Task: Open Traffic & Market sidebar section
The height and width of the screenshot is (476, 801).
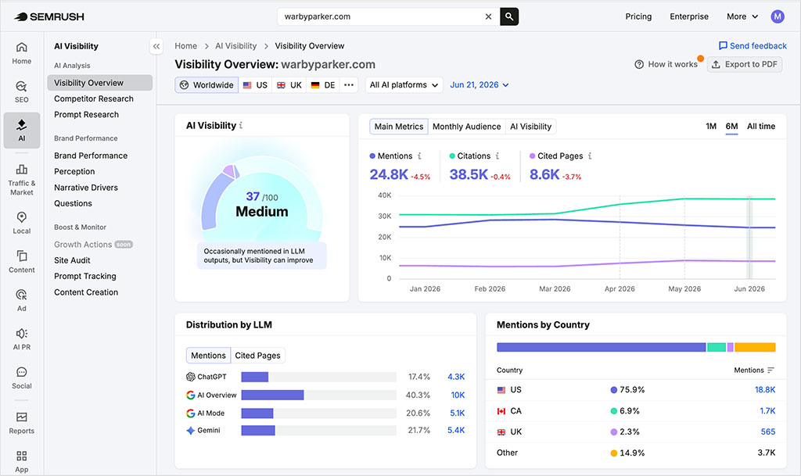Action: (21, 180)
